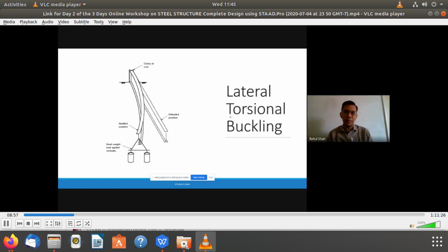
Task: Toggle fullscreen video mode
Action: (49, 223)
